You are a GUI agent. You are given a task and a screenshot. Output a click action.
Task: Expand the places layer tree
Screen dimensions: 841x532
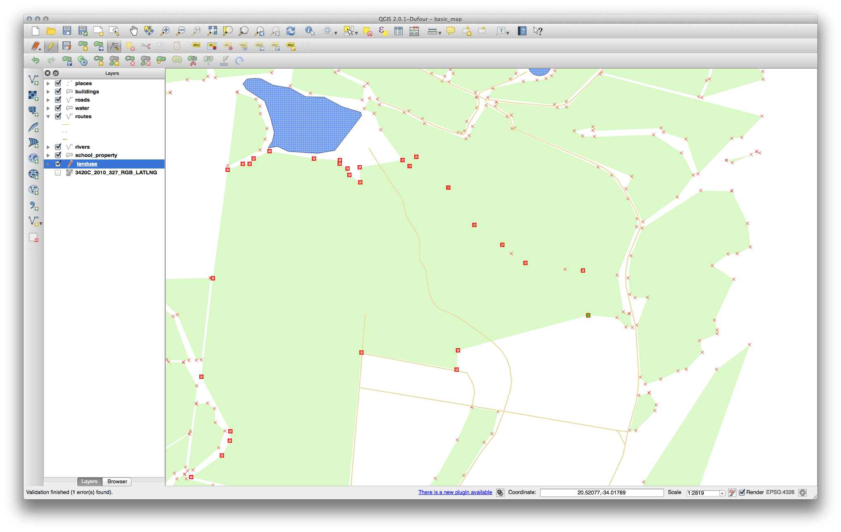click(x=48, y=83)
